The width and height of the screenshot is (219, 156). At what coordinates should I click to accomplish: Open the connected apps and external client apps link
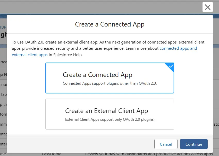pyautogui.click(x=178, y=48)
